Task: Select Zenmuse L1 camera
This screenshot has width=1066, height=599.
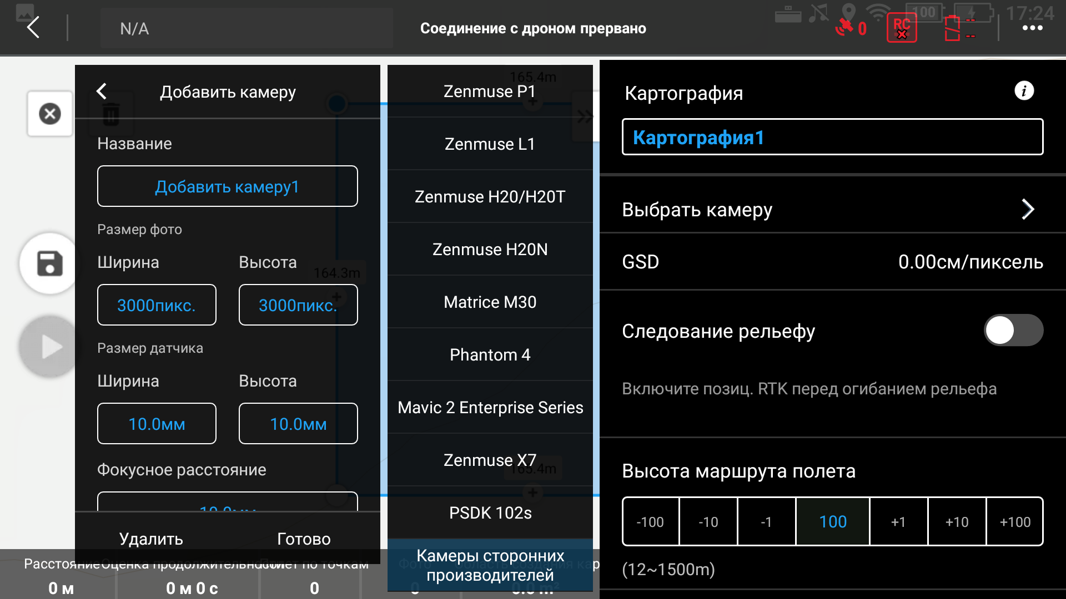Action: click(x=490, y=144)
